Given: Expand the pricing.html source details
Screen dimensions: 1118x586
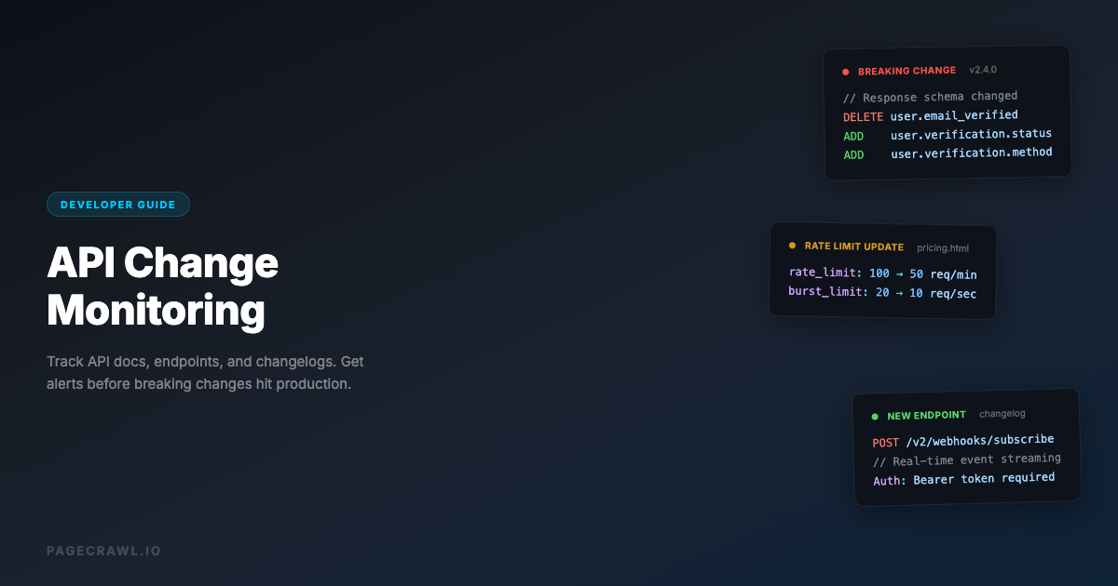Looking at the screenshot, I should click(943, 247).
